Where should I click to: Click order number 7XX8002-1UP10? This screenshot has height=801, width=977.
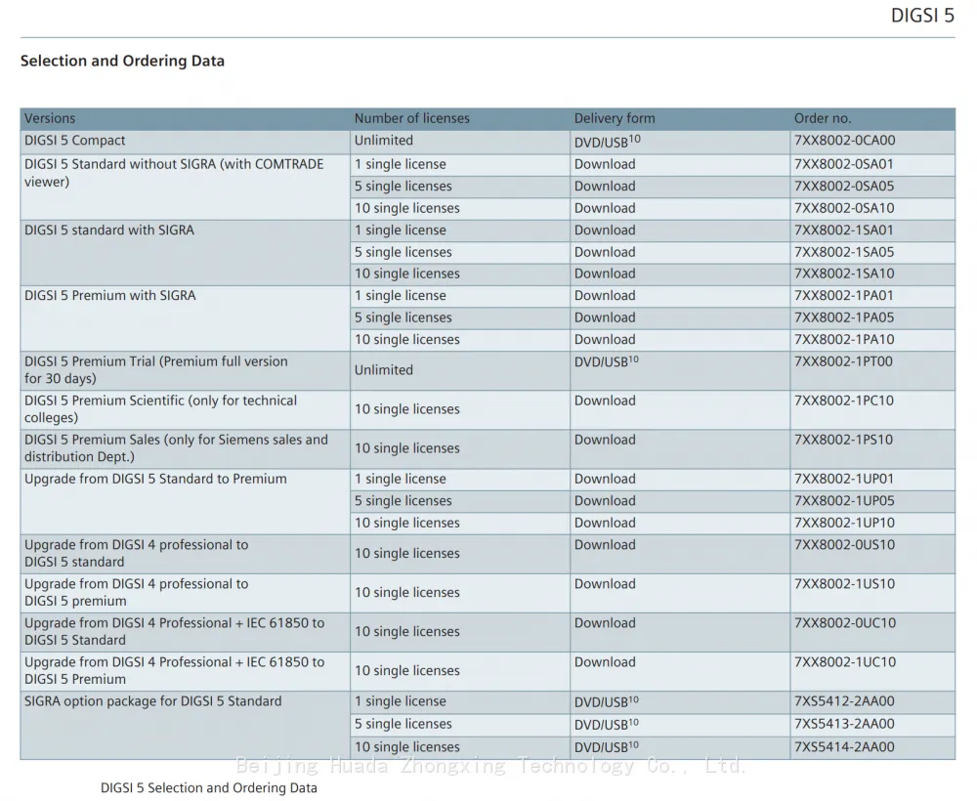coord(844,523)
